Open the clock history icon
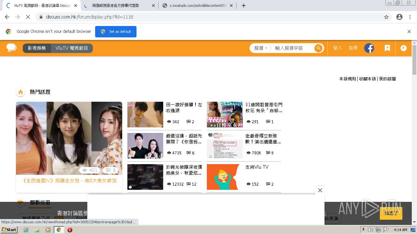This screenshot has height=234, width=417. pos(403,48)
